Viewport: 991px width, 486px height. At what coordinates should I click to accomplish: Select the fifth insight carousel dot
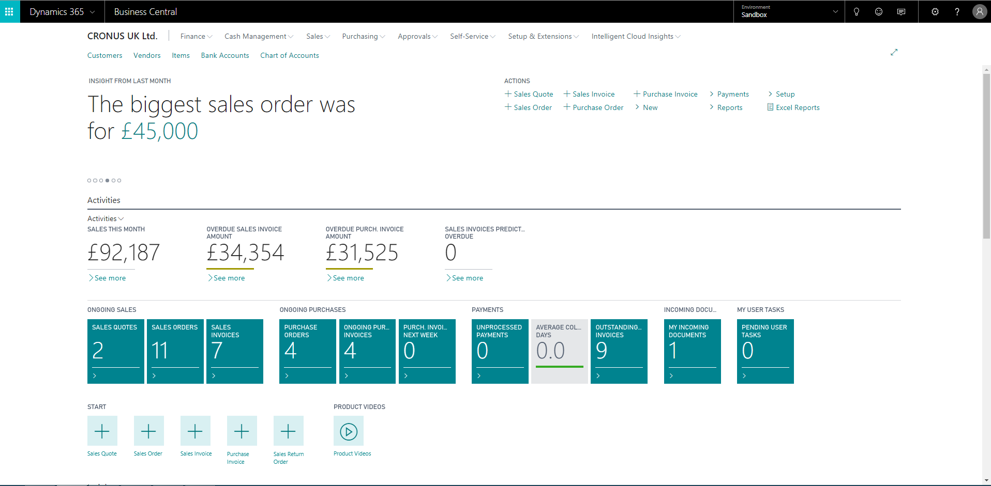pyautogui.click(x=113, y=180)
